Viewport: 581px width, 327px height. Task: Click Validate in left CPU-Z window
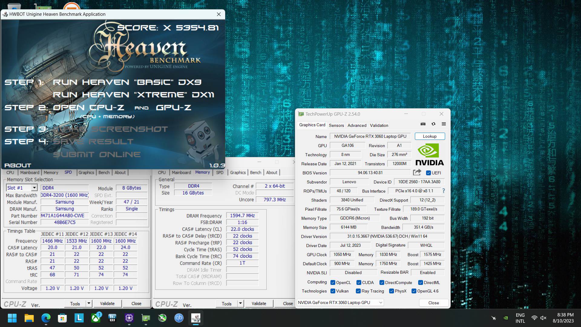pyautogui.click(x=107, y=303)
